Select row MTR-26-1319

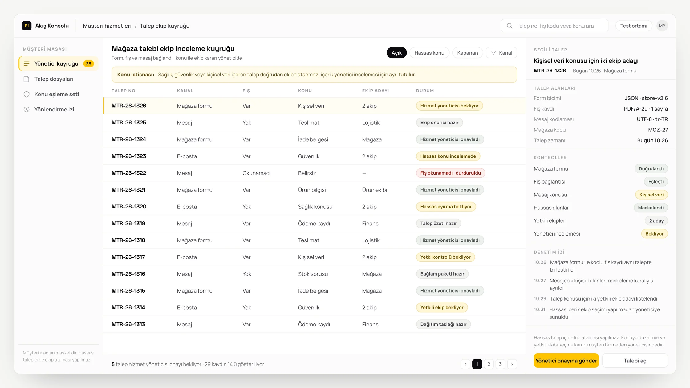314,224
